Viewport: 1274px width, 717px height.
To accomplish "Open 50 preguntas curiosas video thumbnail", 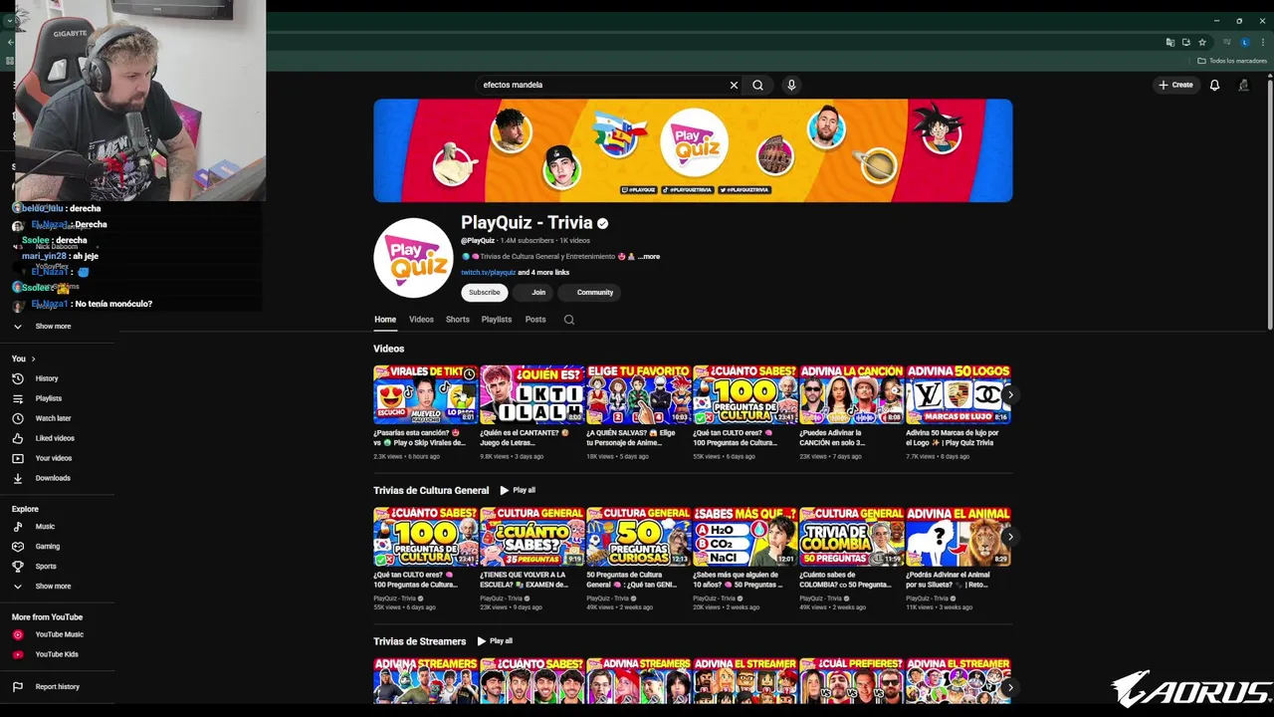I will [x=638, y=537].
